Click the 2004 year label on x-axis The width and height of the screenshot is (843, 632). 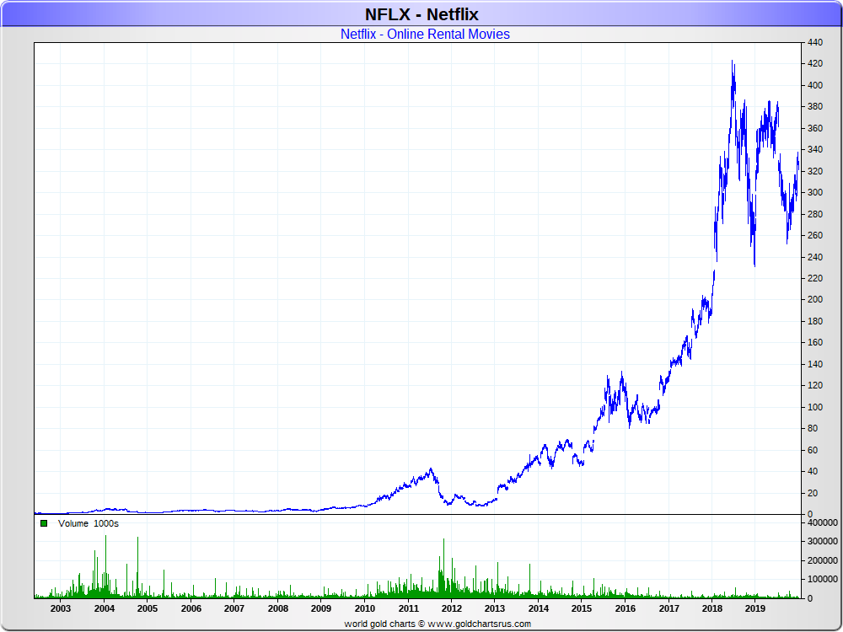point(104,608)
